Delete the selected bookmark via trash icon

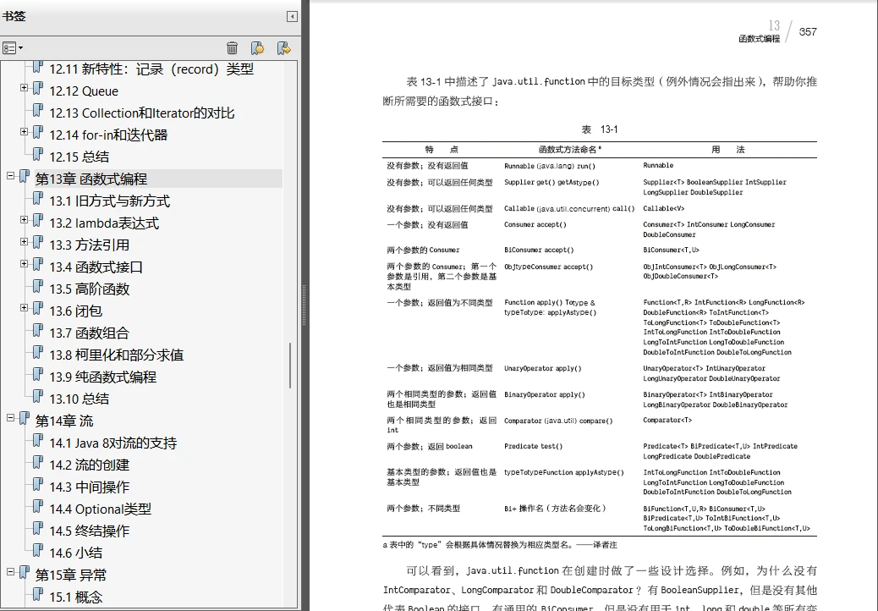(x=232, y=48)
